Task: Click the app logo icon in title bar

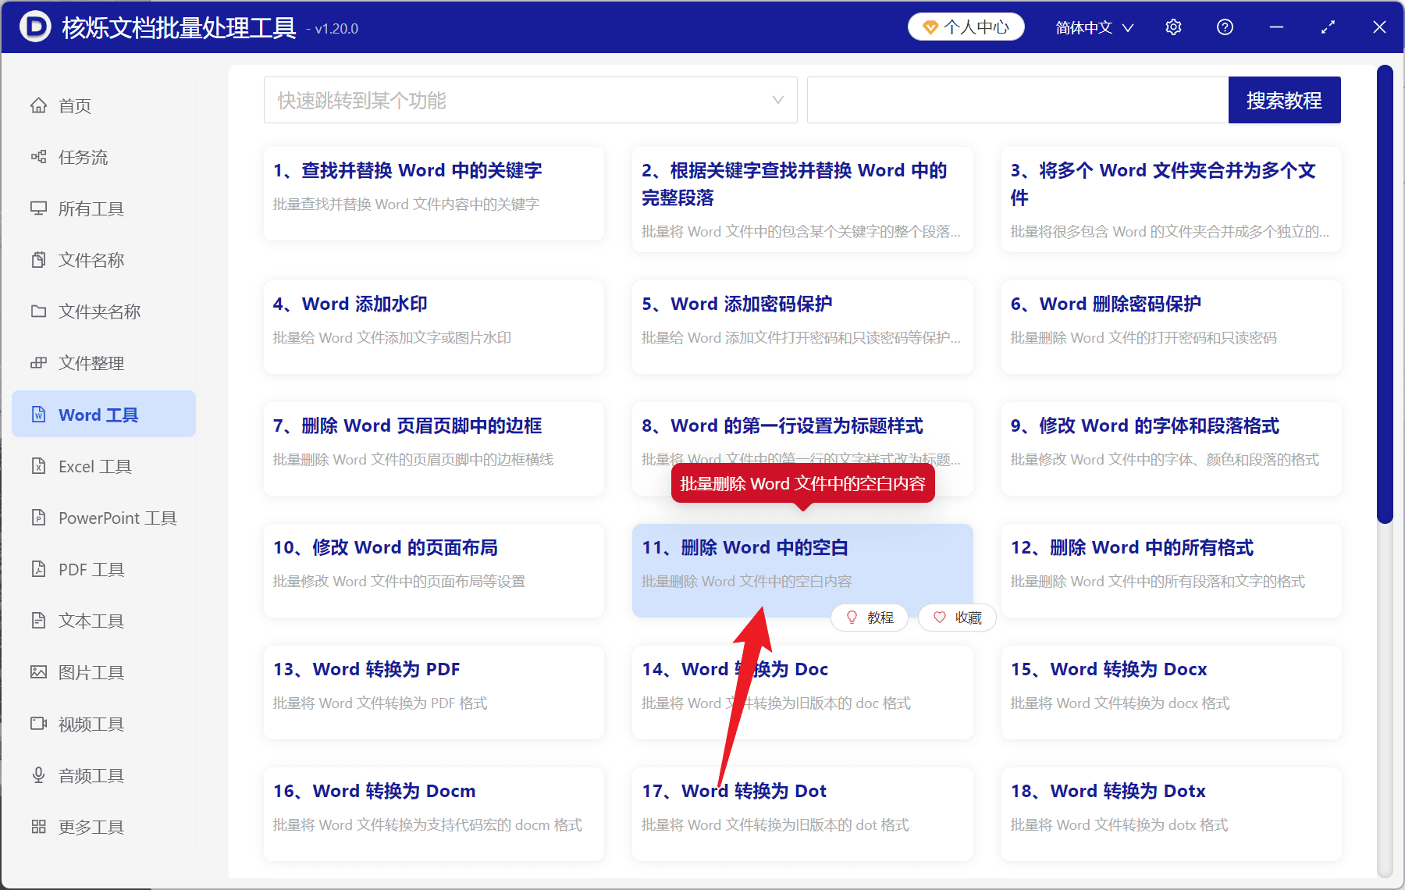Action: click(35, 27)
